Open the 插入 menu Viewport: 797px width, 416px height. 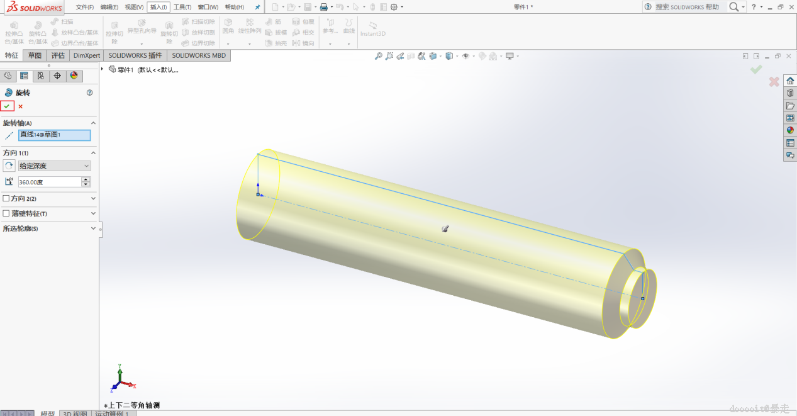pyautogui.click(x=159, y=7)
